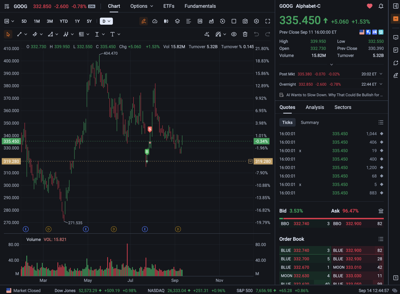400x294 pixels.
Task: Open the chart trend overlay icon
Action: coord(211,21)
